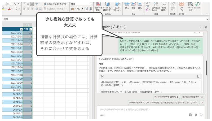212x121 pixels.
Task: Decrease the cell indent
Action: click(37, 9)
